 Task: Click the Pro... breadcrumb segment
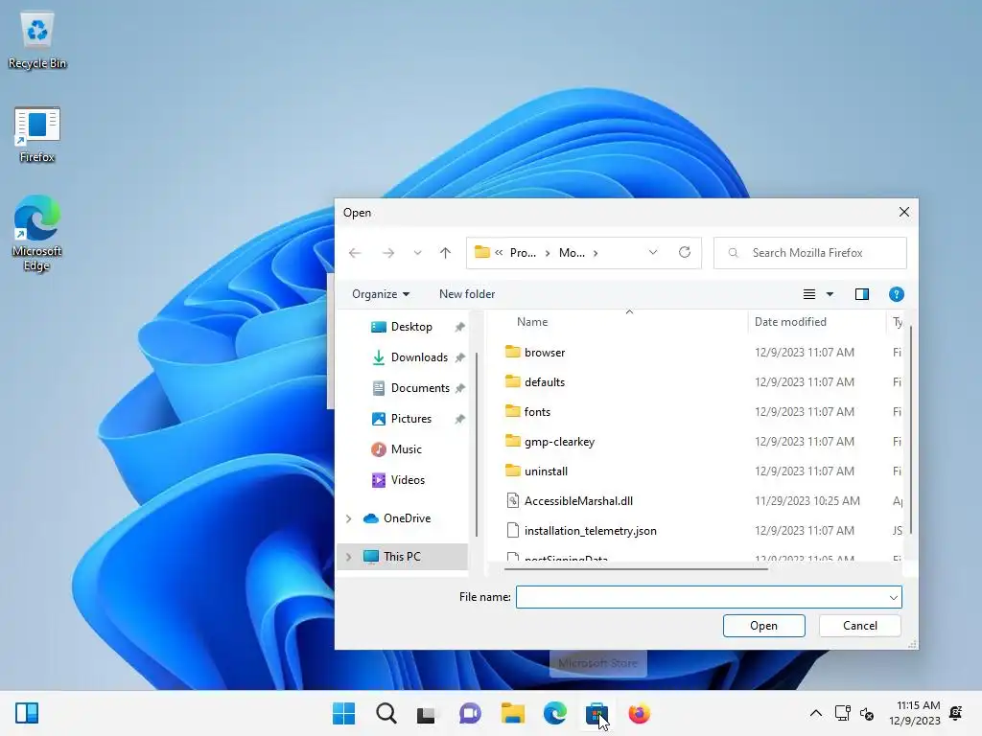click(523, 253)
